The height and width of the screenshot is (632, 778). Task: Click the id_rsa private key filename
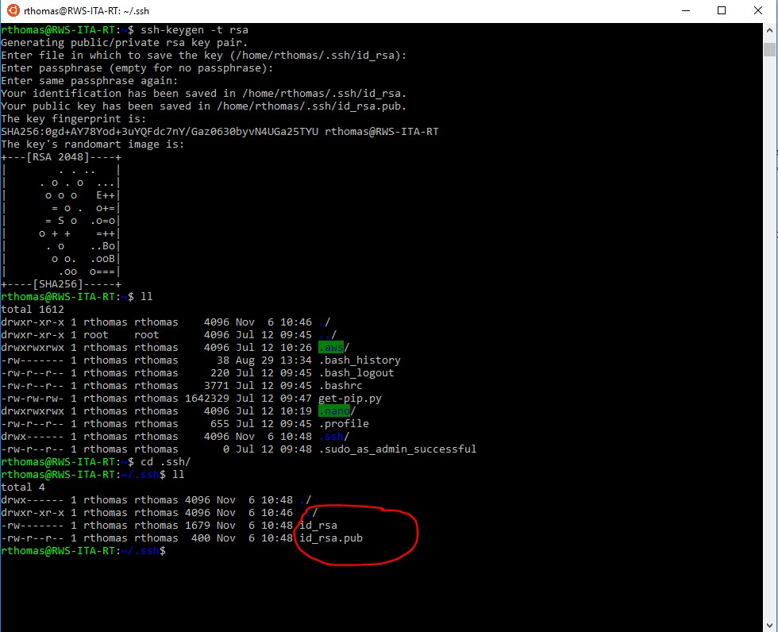click(x=318, y=526)
